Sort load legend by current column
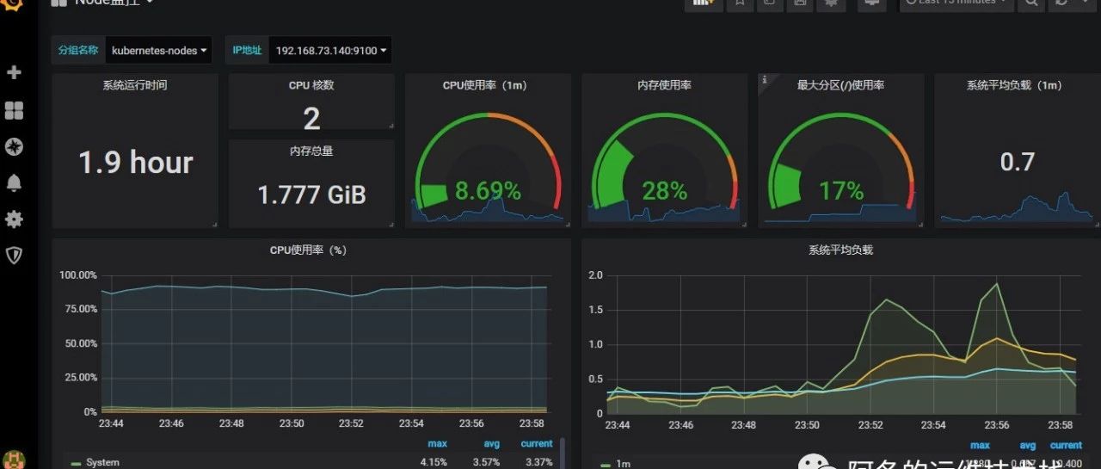Viewport: 1101px width, 469px height. (x=1066, y=445)
